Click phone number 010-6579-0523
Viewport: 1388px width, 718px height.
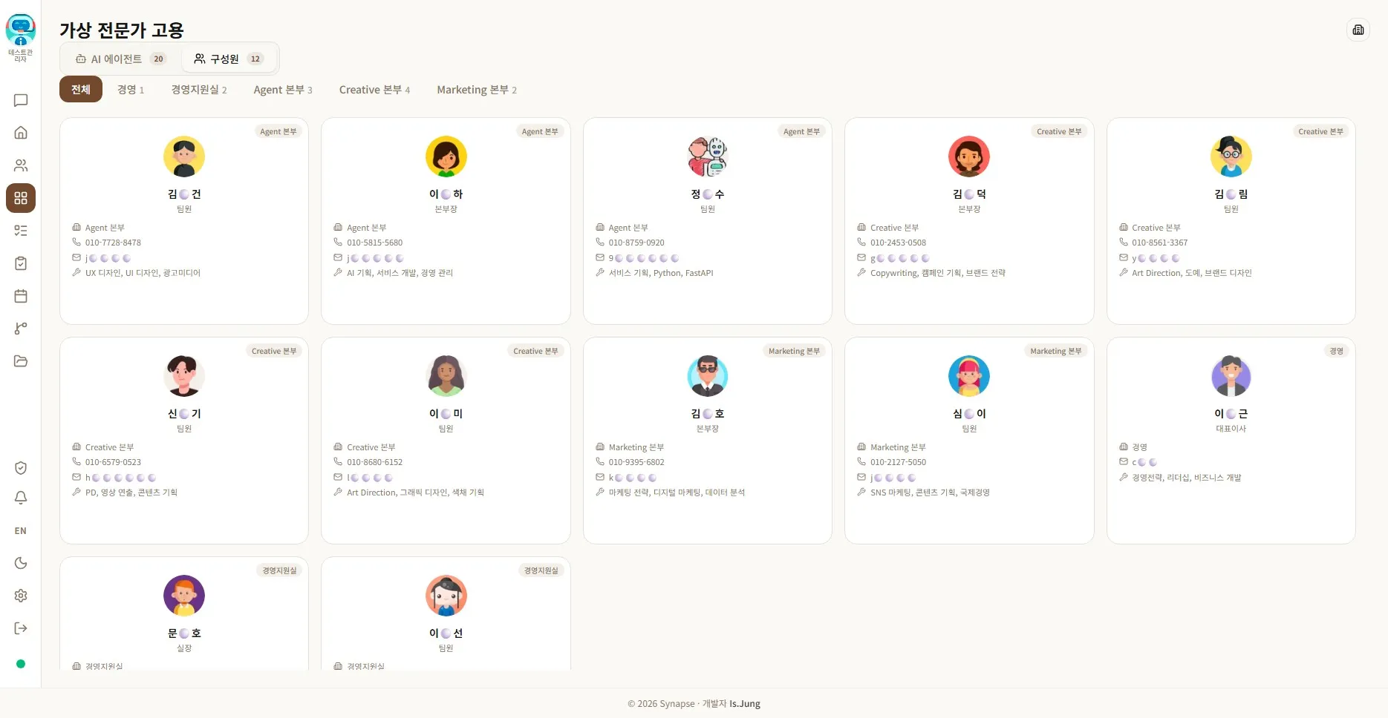coord(113,462)
